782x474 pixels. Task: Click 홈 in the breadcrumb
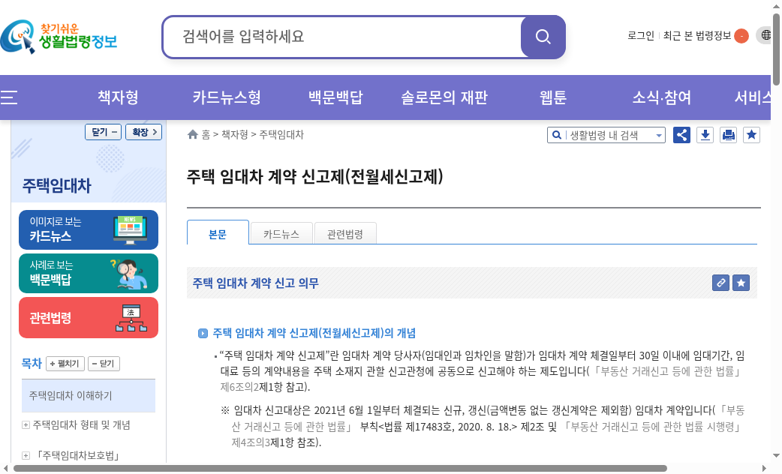pyautogui.click(x=206, y=134)
